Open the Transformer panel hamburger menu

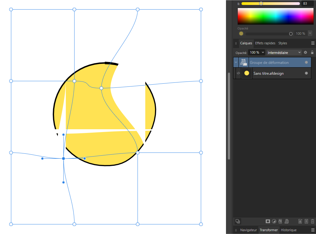tap(313, 230)
